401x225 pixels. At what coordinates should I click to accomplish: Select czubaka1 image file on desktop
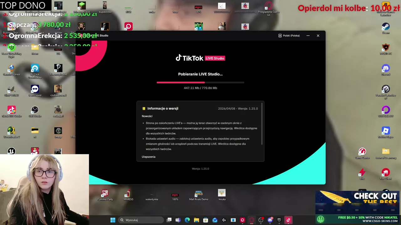coord(58,112)
